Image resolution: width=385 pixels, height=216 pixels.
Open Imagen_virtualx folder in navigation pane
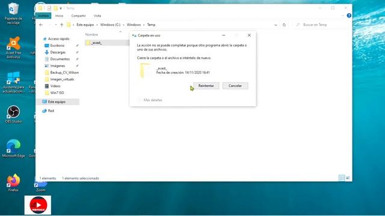(60, 79)
